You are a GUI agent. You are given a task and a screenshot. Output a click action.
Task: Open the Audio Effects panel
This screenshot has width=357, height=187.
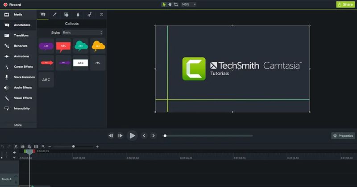point(18,88)
